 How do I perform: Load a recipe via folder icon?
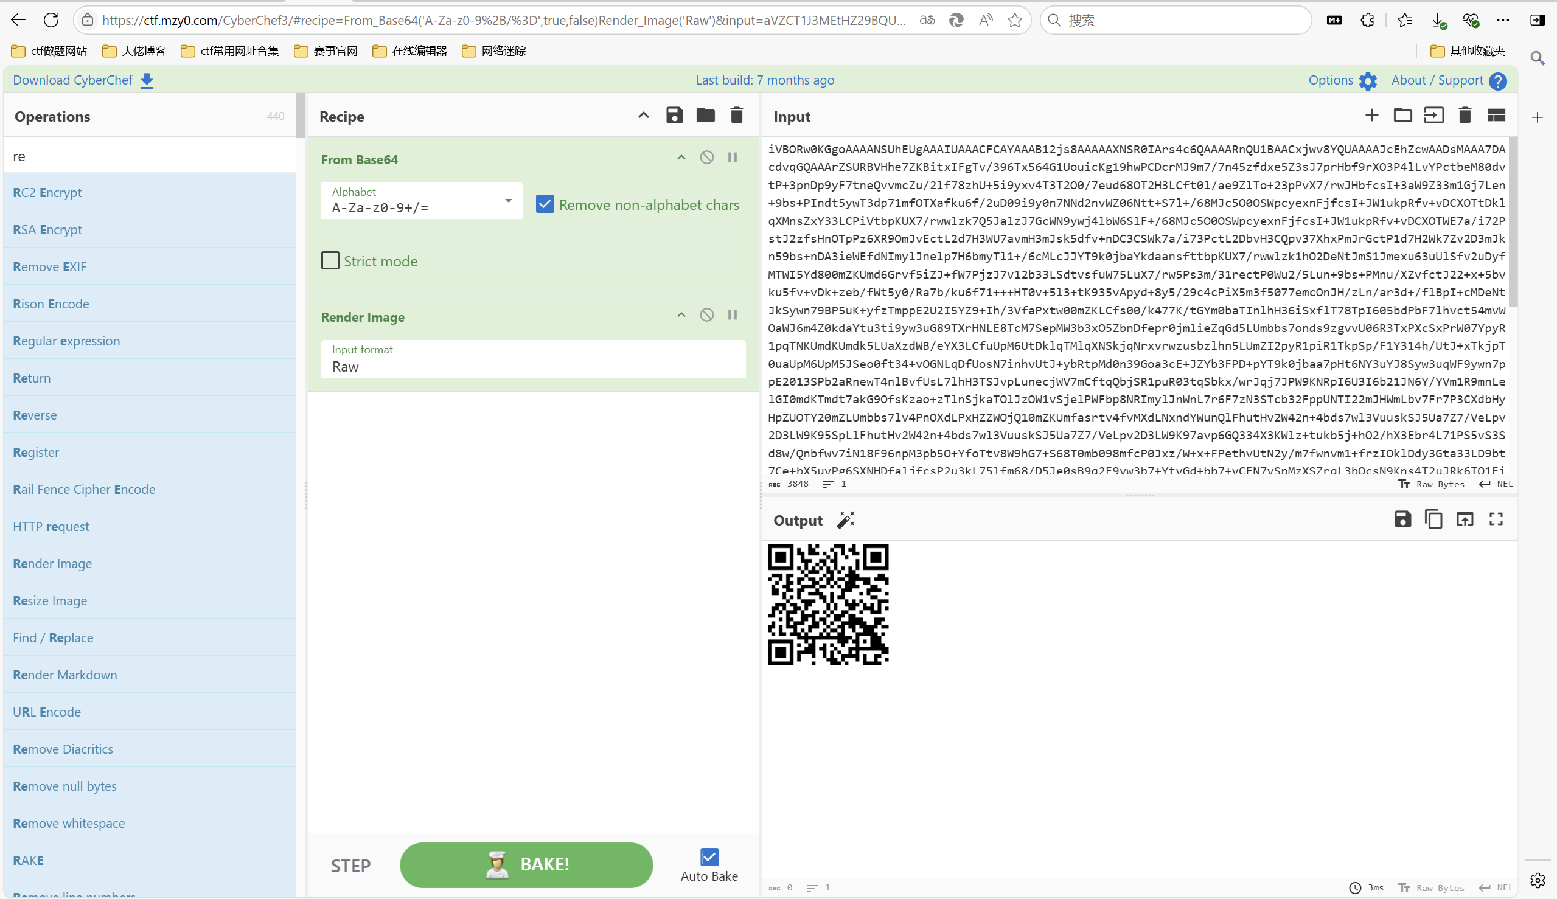pos(705,116)
